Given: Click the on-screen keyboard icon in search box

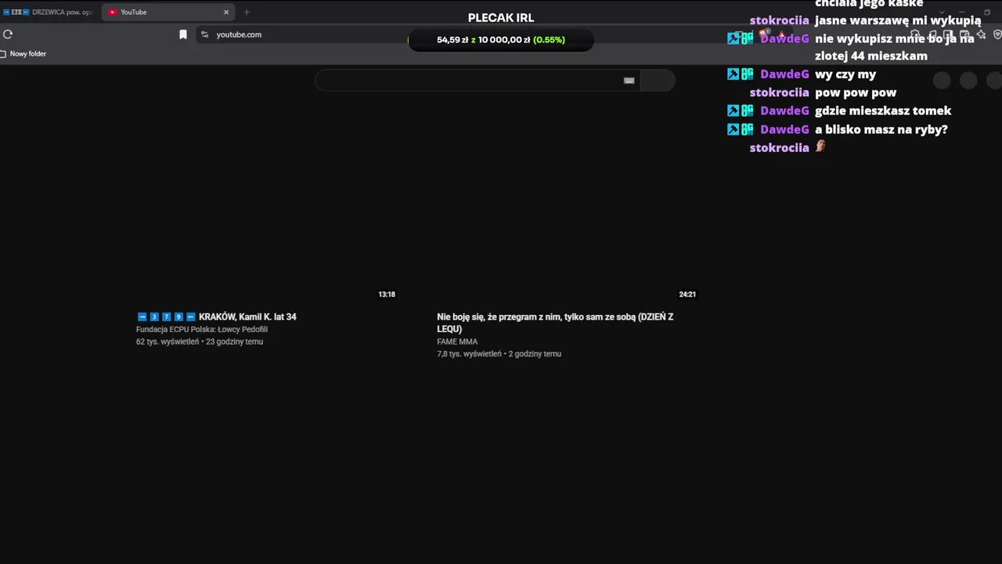Looking at the screenshot, I should (629, 80).
